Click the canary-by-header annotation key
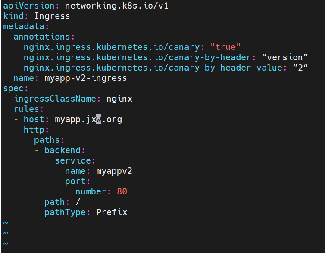Viewport: 325px width, 253px height. click(x=137, y=58)
